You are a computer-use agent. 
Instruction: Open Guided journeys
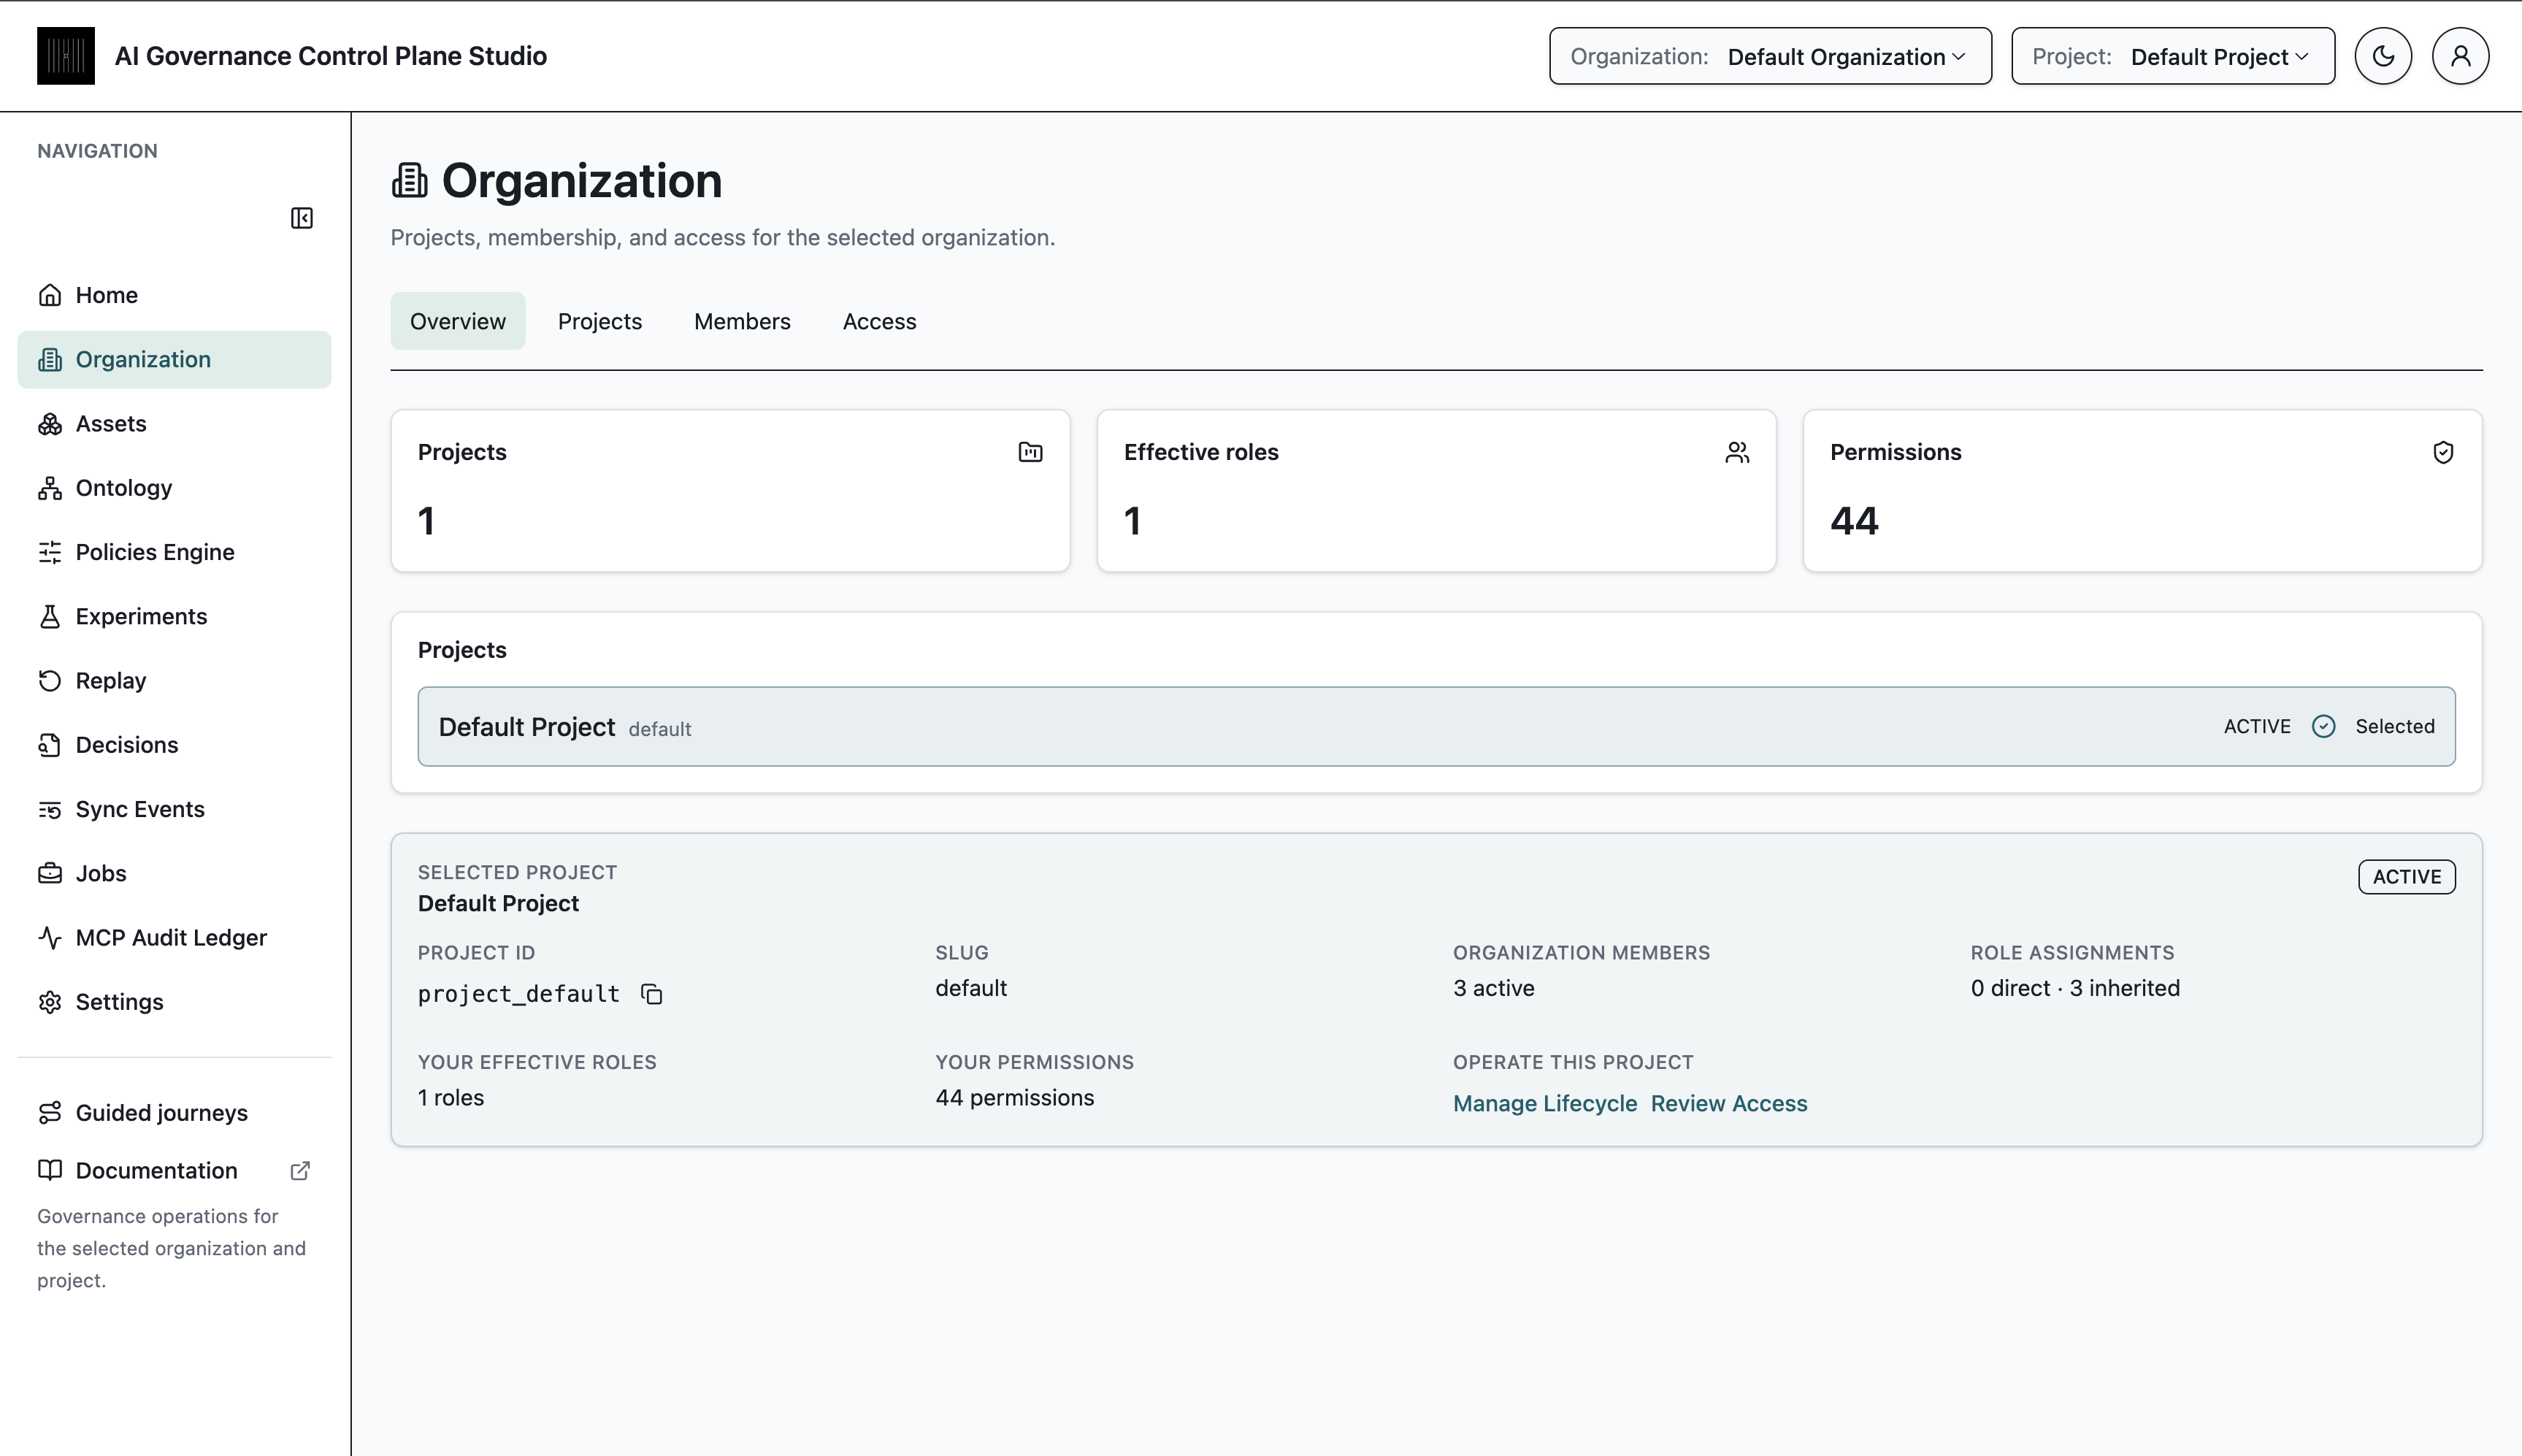click(x=174, y=1113)
